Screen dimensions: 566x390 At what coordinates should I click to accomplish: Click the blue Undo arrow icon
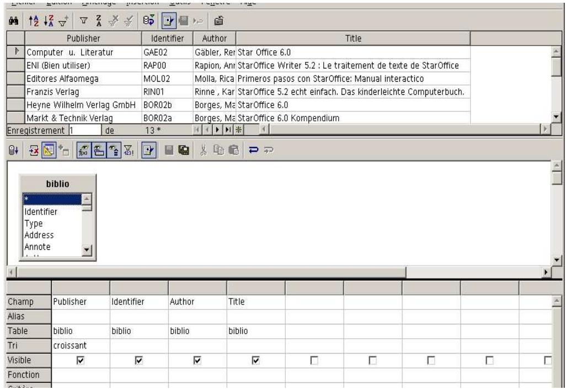point(253,150)
